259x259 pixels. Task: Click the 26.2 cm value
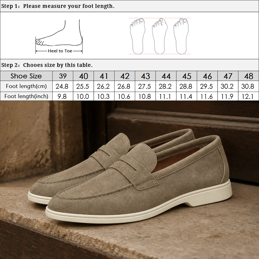[103, 87]
